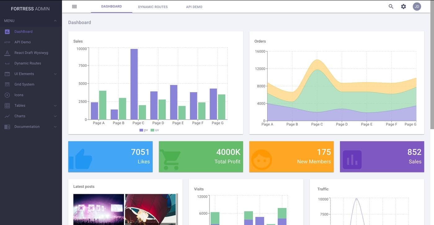
Task: Expand the Charts submenu arrow
Action: (55, 116)
